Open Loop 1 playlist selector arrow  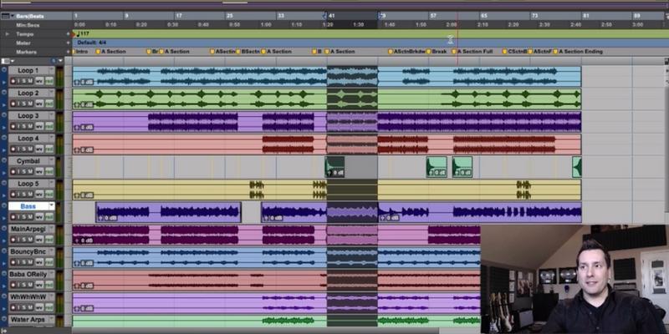coord(52,70)
